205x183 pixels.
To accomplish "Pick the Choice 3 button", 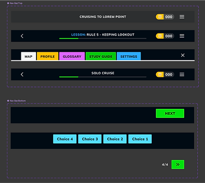I will 90,139.
